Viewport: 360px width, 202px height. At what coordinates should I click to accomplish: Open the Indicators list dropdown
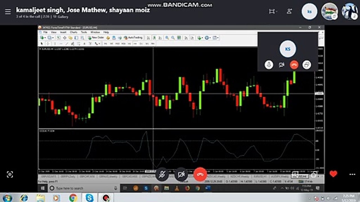200,38
